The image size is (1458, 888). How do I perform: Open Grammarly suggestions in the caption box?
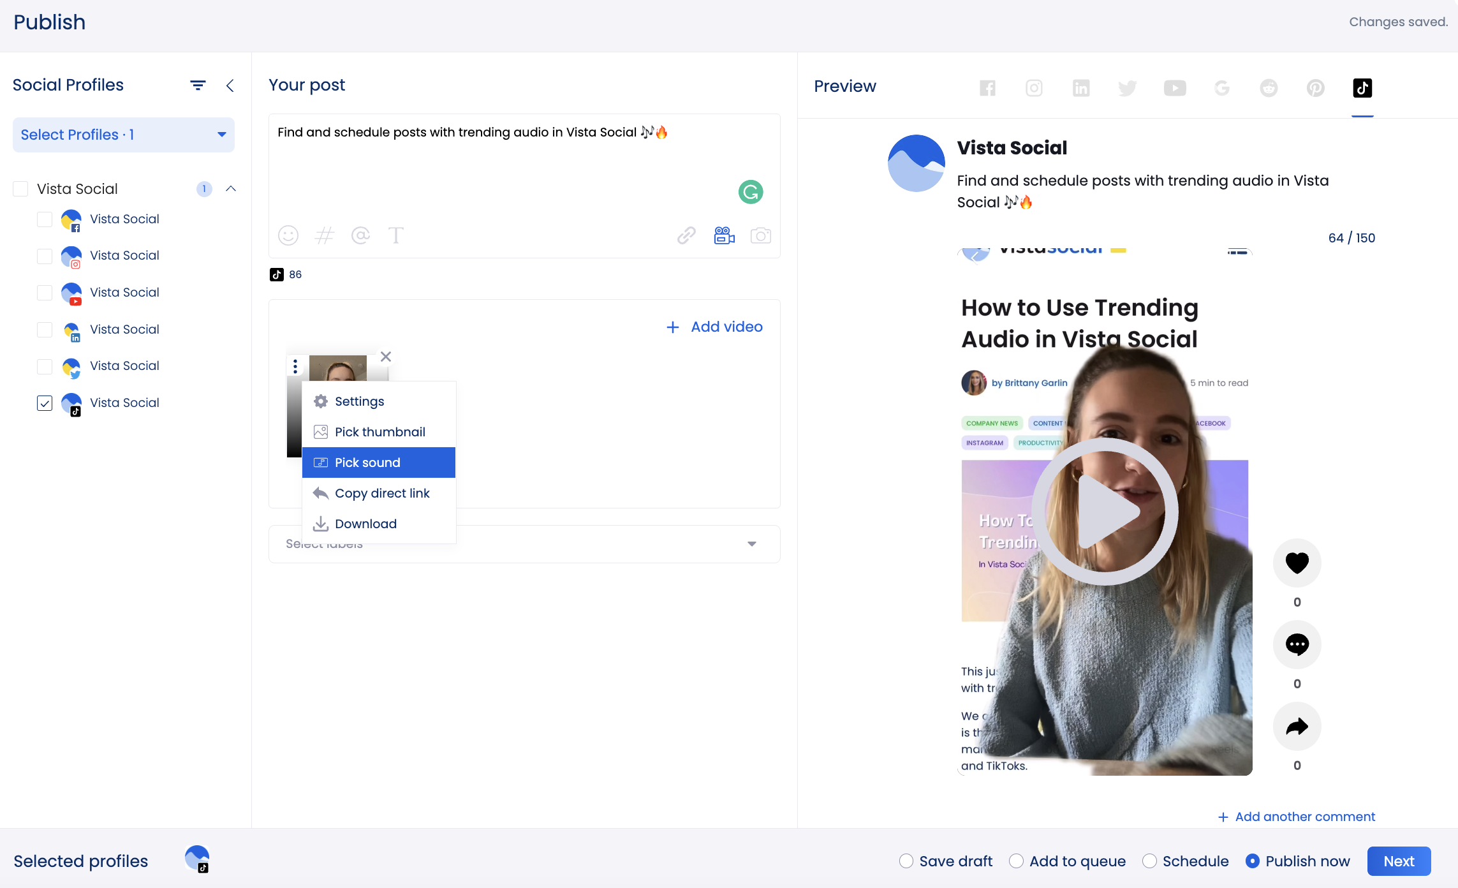coord(751,191)
